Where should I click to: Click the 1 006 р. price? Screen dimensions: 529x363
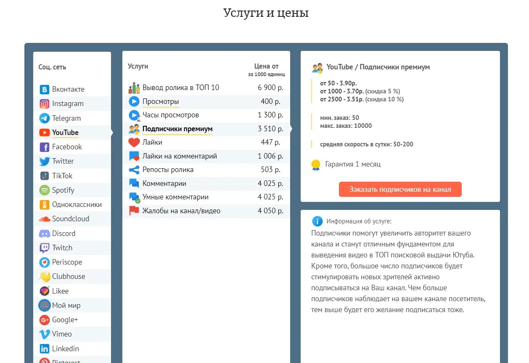(x=270, y=156)
